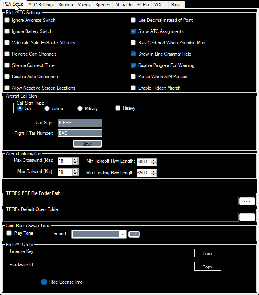Toggle Hide License Info checkbox
Image resolution: width=259 pixels, height=295 pixels.
[44, 282]
